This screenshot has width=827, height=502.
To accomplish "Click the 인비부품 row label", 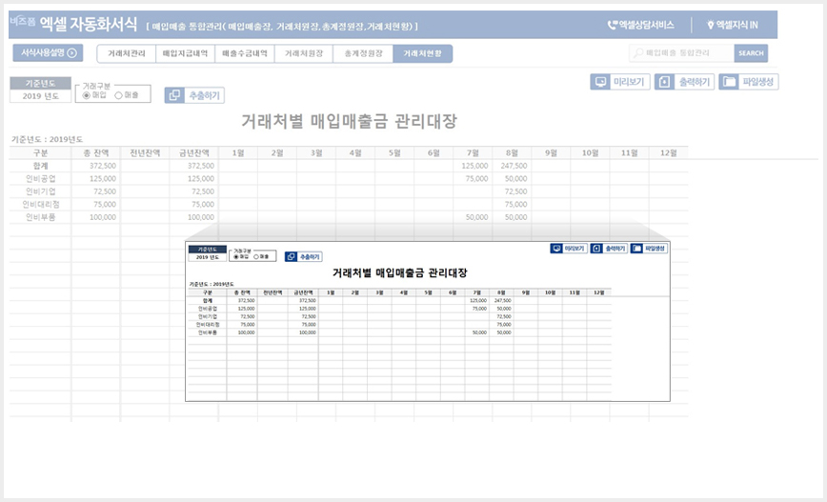I will pyautogui.click(x=41, y=217).
